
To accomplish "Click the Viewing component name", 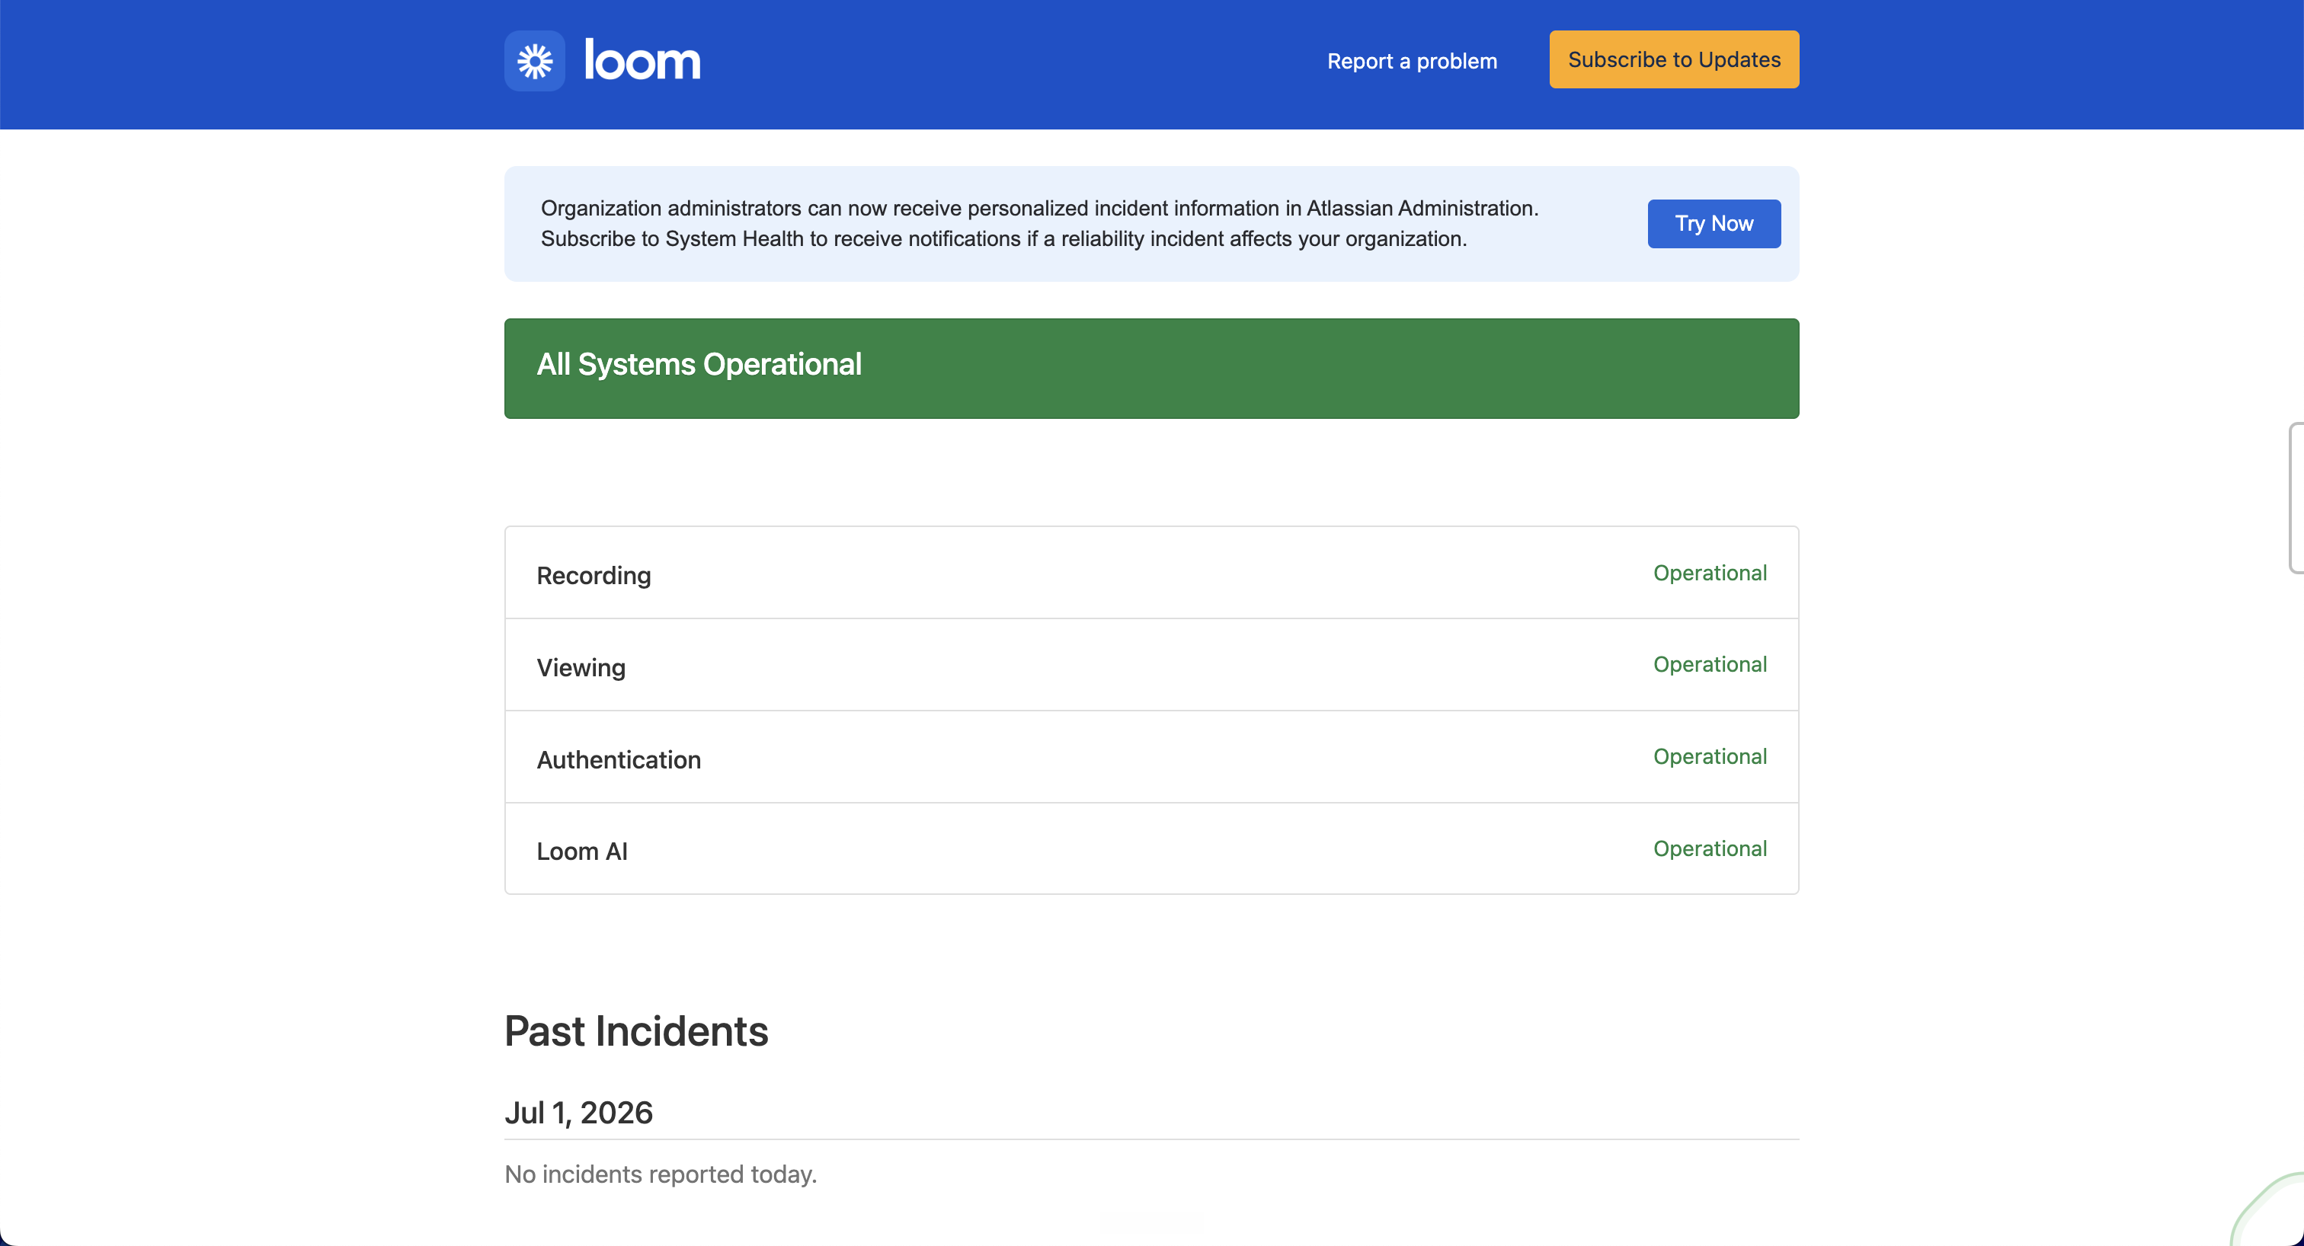I will pyautogui.click(x=581, y=668).
